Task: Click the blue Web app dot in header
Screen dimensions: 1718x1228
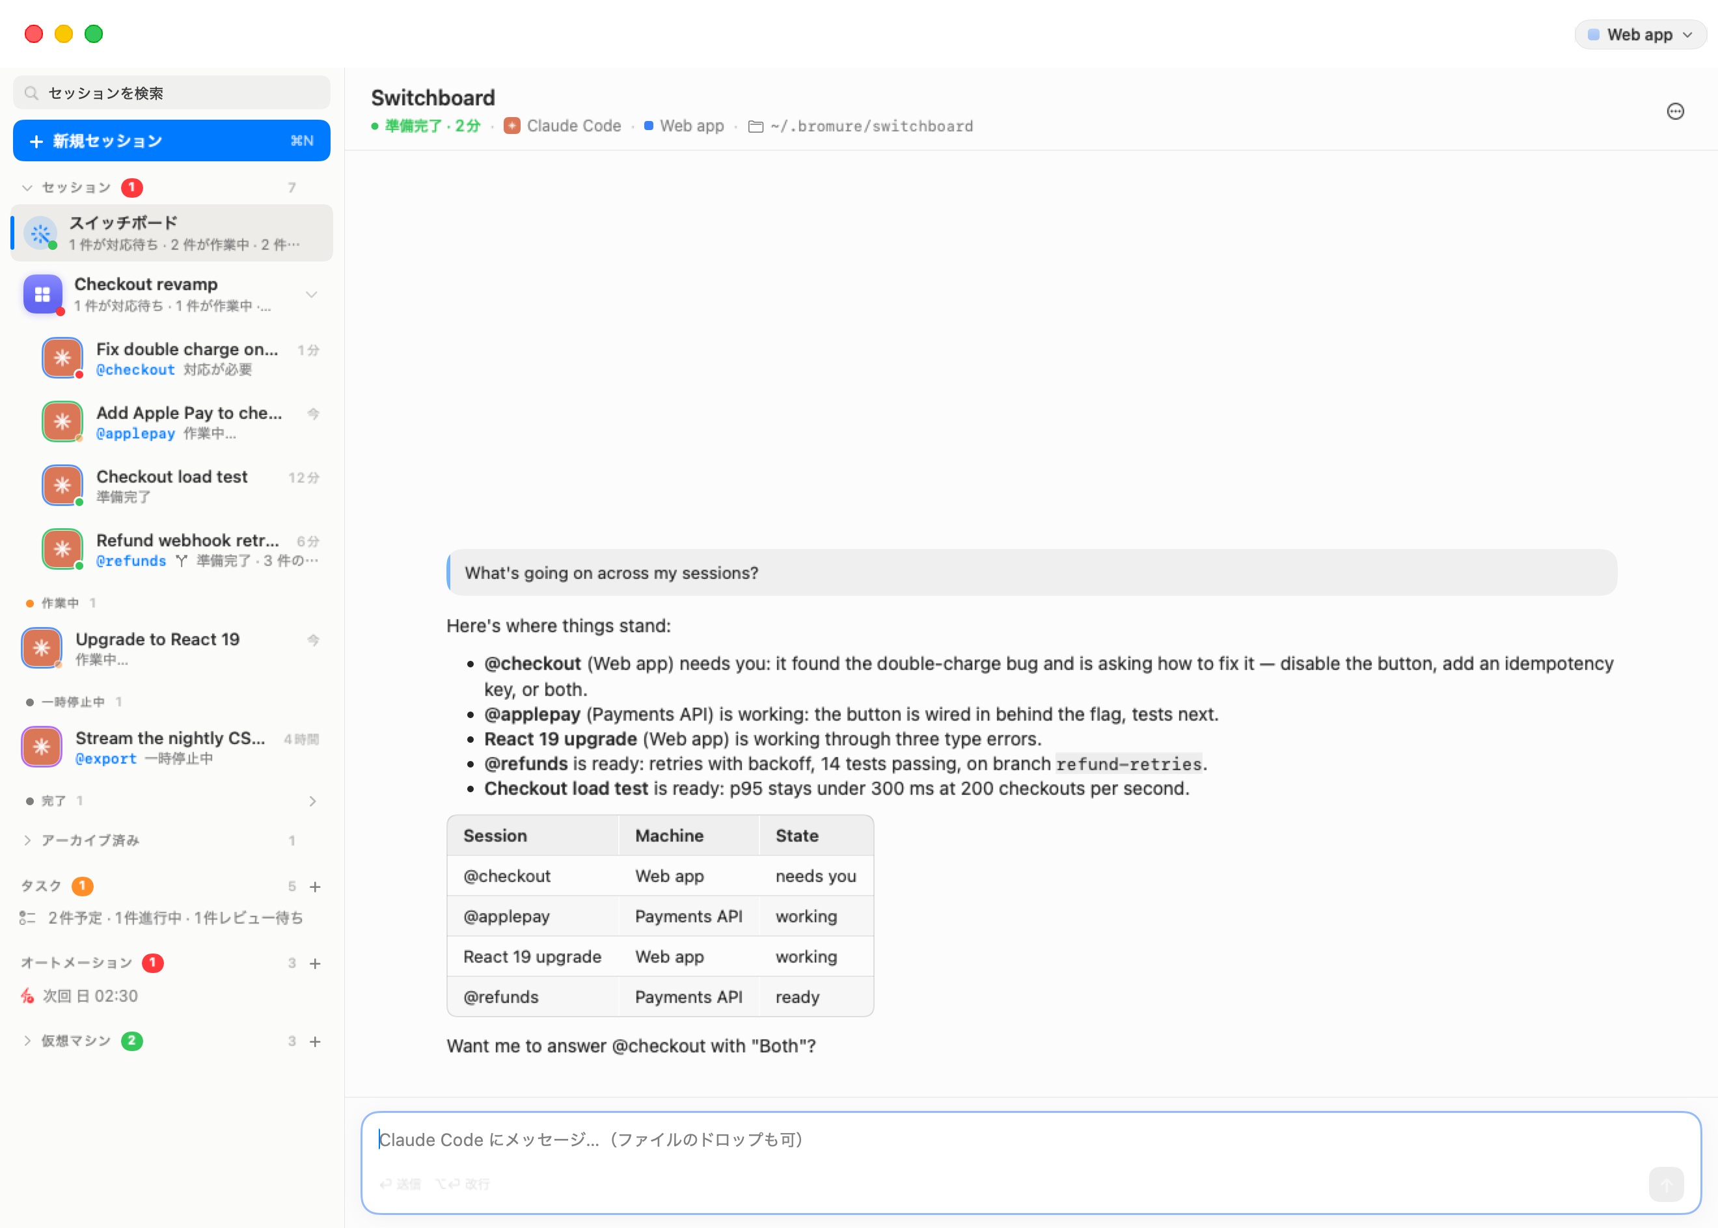Action: click(x=648, y=126)
